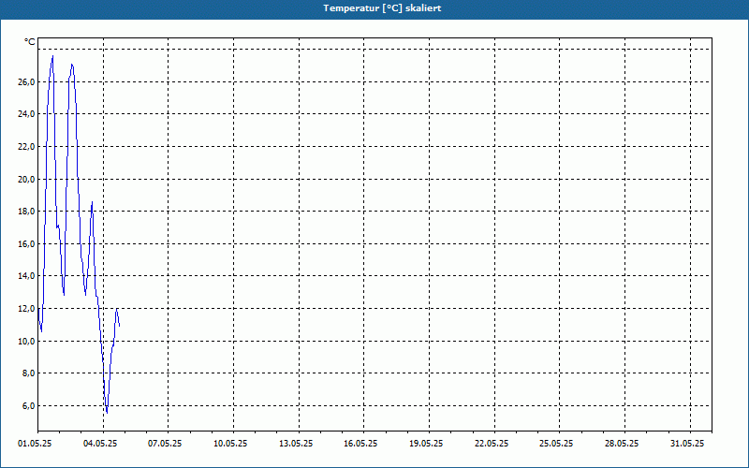Click the 31.05.25 date label
This screenshot has width=749, height=468.
coord(687,444)
